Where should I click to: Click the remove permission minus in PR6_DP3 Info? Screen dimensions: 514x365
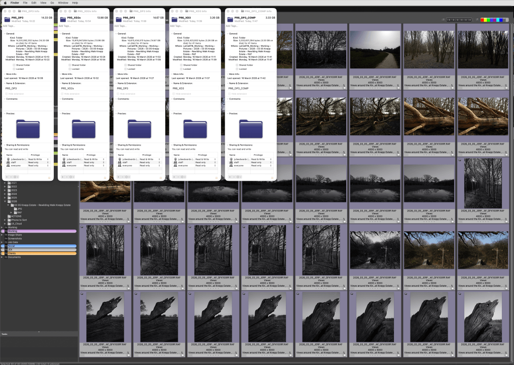coord(122,177)
